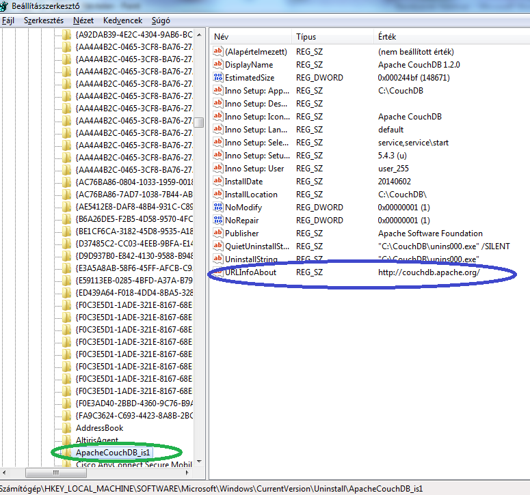This screenshot has height=495, width=530.
Task: Click folder icon of {D9D937B0-E842 key
Action: [66, 256]
